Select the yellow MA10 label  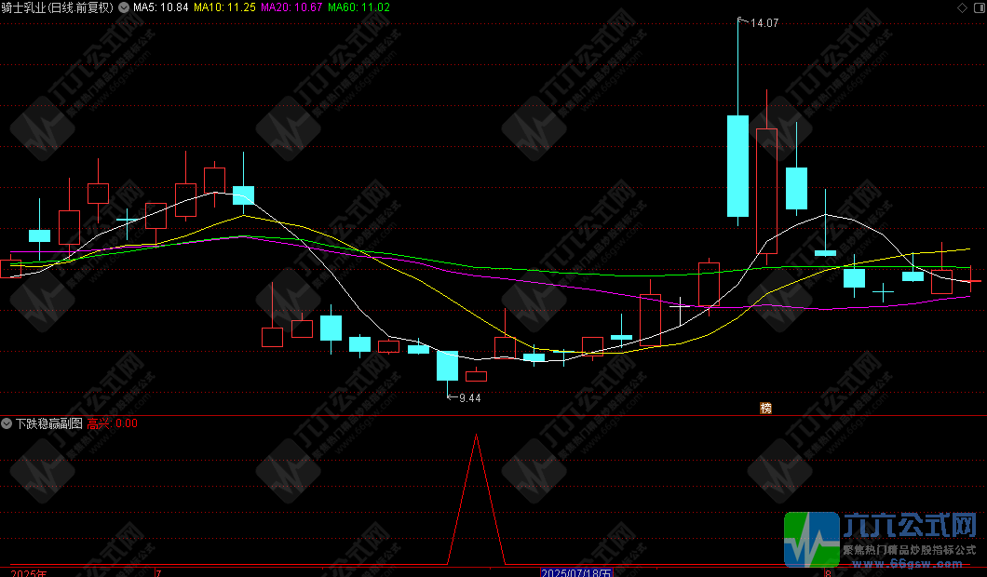pyautogui.click(x=223, y=7)
